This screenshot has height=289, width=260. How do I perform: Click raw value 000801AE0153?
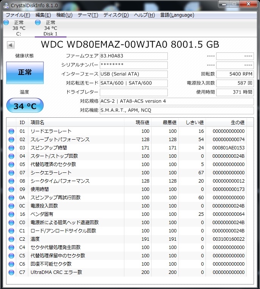point(228,148)
